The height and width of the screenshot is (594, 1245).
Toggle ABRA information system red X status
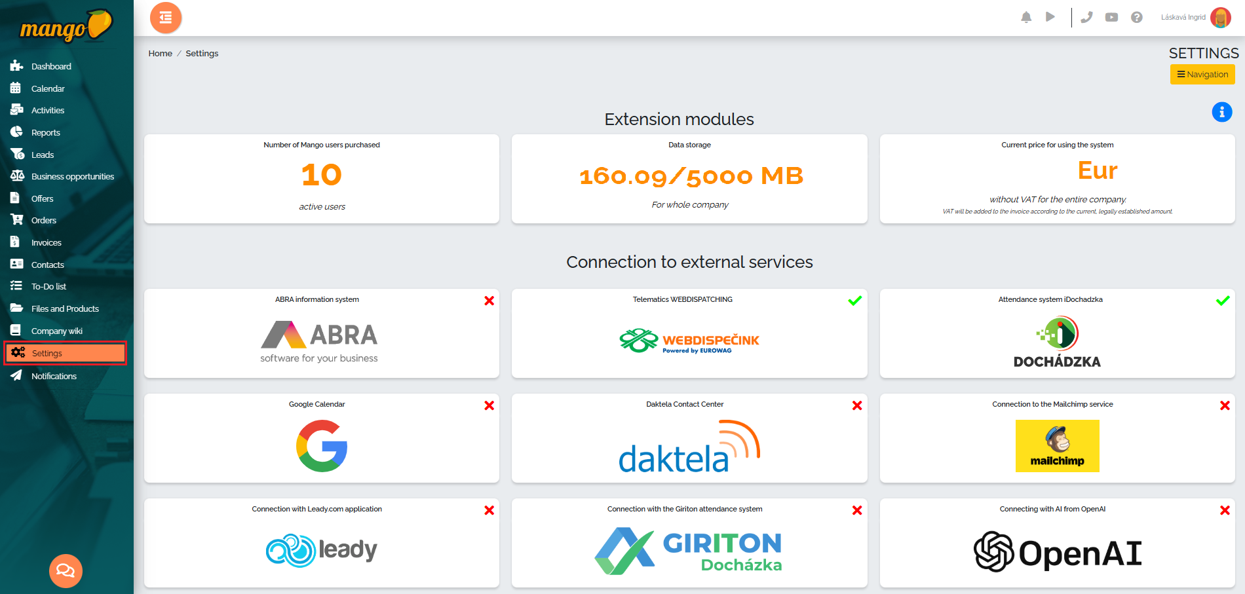point(489,301)
